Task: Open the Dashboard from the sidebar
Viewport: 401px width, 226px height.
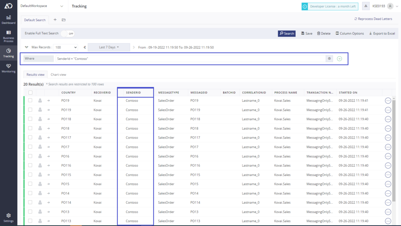Action: point(9,20)
